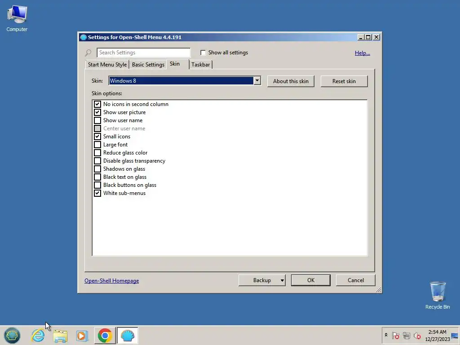Enable Black buttons on glass option
460x345 pixels.
click(97, 185)
